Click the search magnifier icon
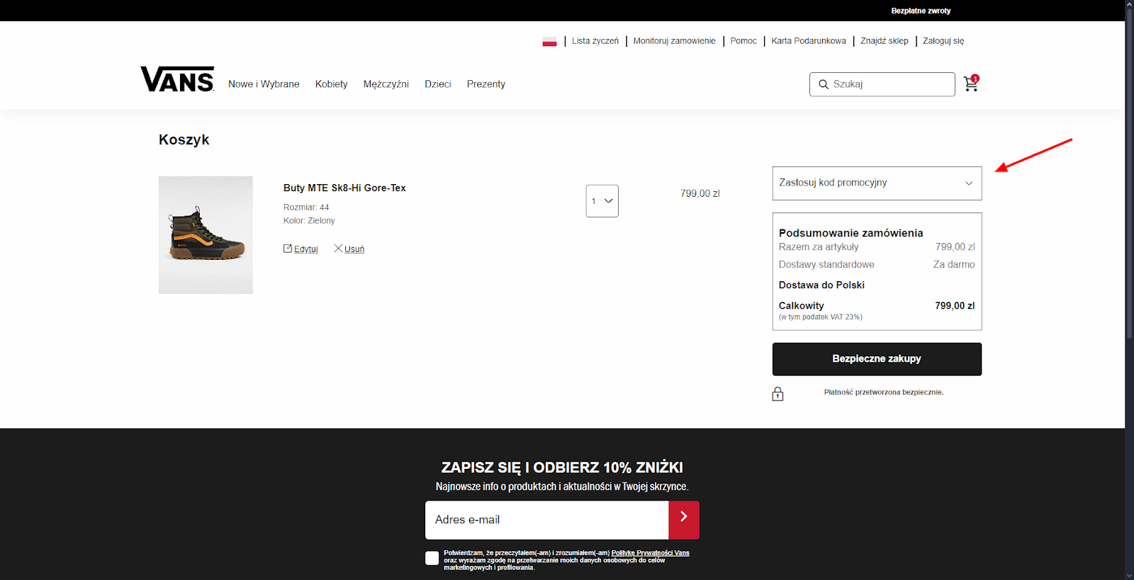This screenshot has width=1134, height=580. point(824,84)
